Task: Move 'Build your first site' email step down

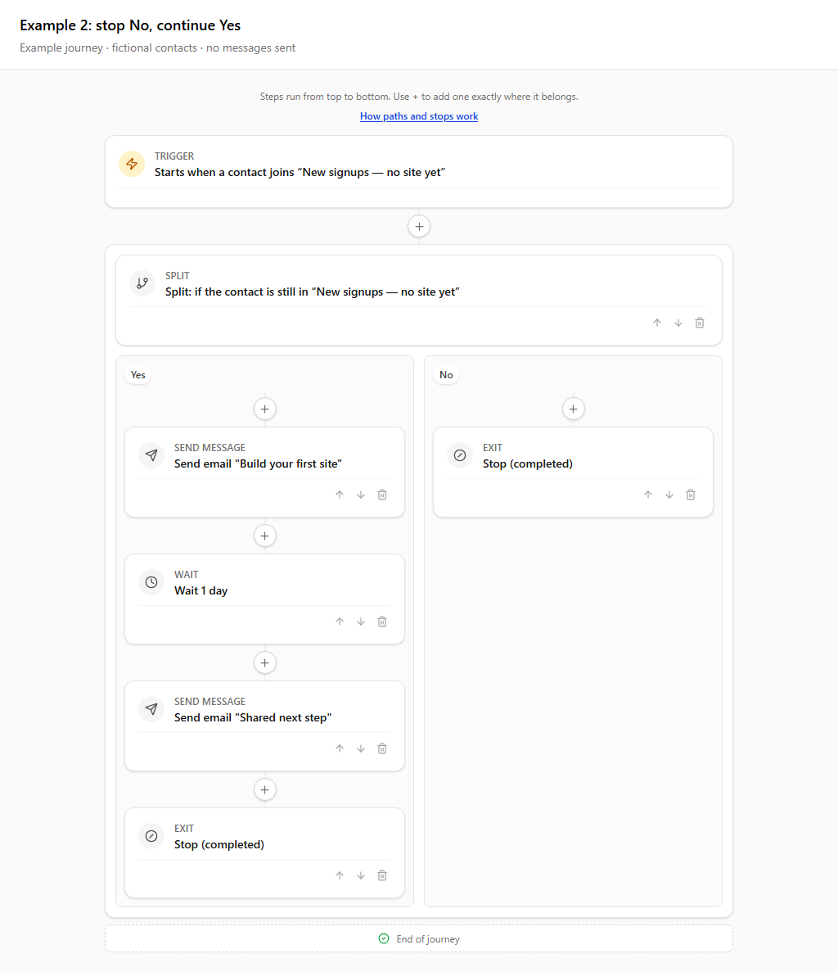Action: [x=360, y=495]
